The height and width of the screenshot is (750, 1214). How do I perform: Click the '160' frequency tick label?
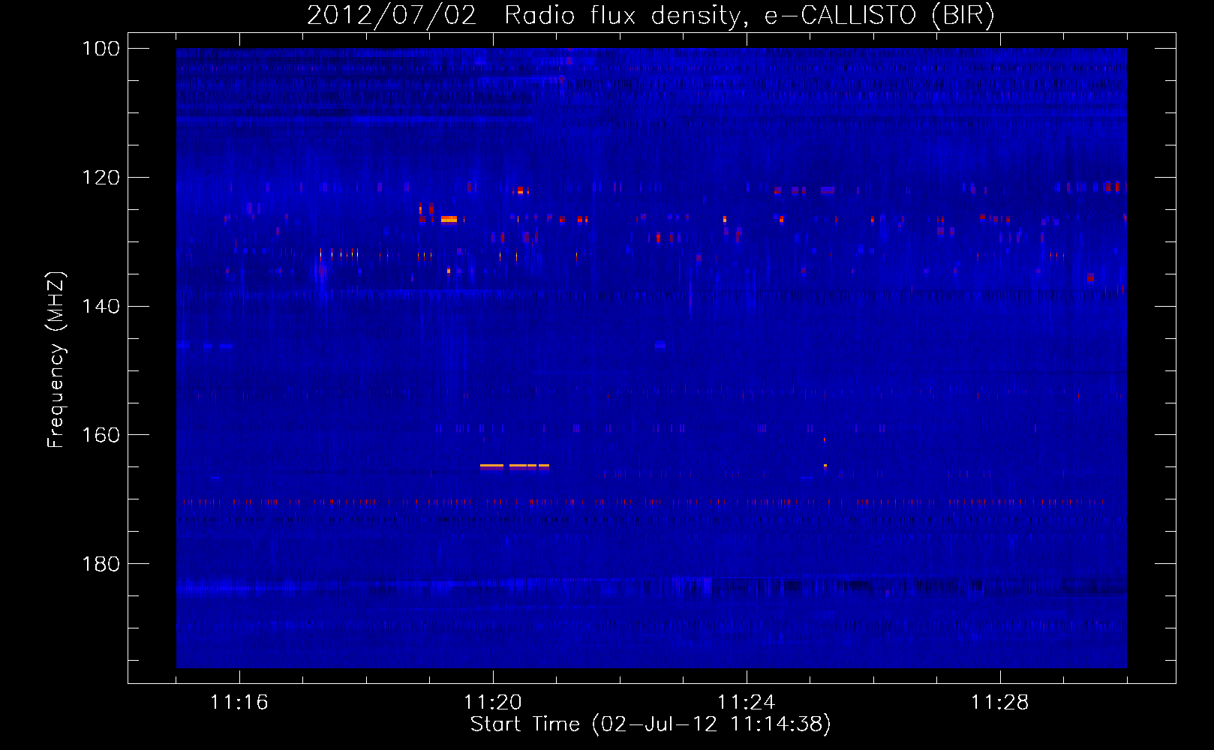pyautogui.click(x=101, y=435)
